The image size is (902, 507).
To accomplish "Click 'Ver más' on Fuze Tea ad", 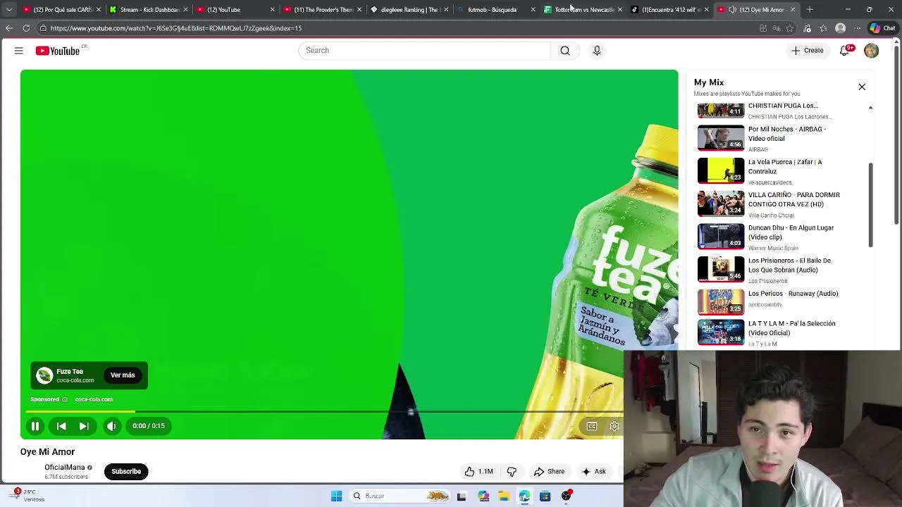I will [x=123, y=375].
